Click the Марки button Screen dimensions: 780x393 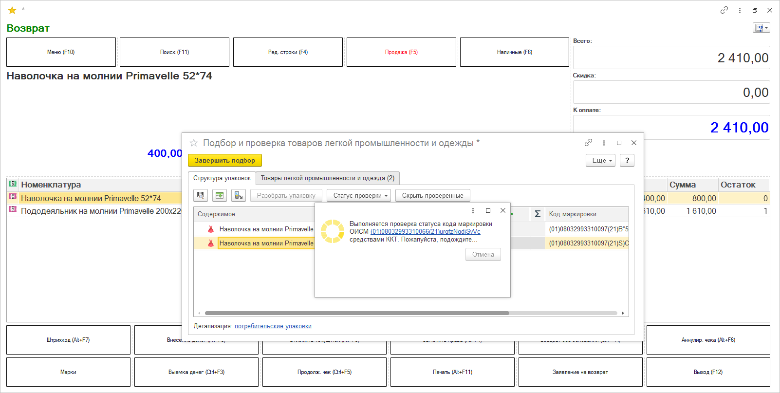(x=68, y=372)
